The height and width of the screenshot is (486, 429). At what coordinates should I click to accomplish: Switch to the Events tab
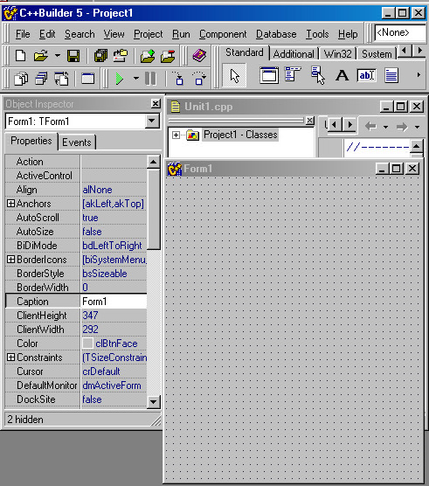click(x=77, y=142)
